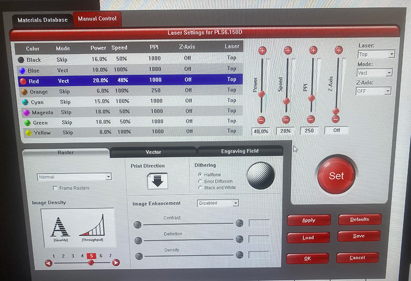Select Halftone dithering option
This screenshot has height=281, width=411.
(x=200, y=174)
